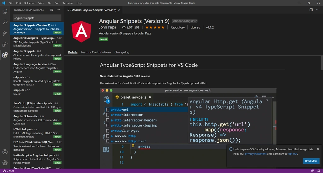
Task: Open the Run menu
Action: click(57, 3)
